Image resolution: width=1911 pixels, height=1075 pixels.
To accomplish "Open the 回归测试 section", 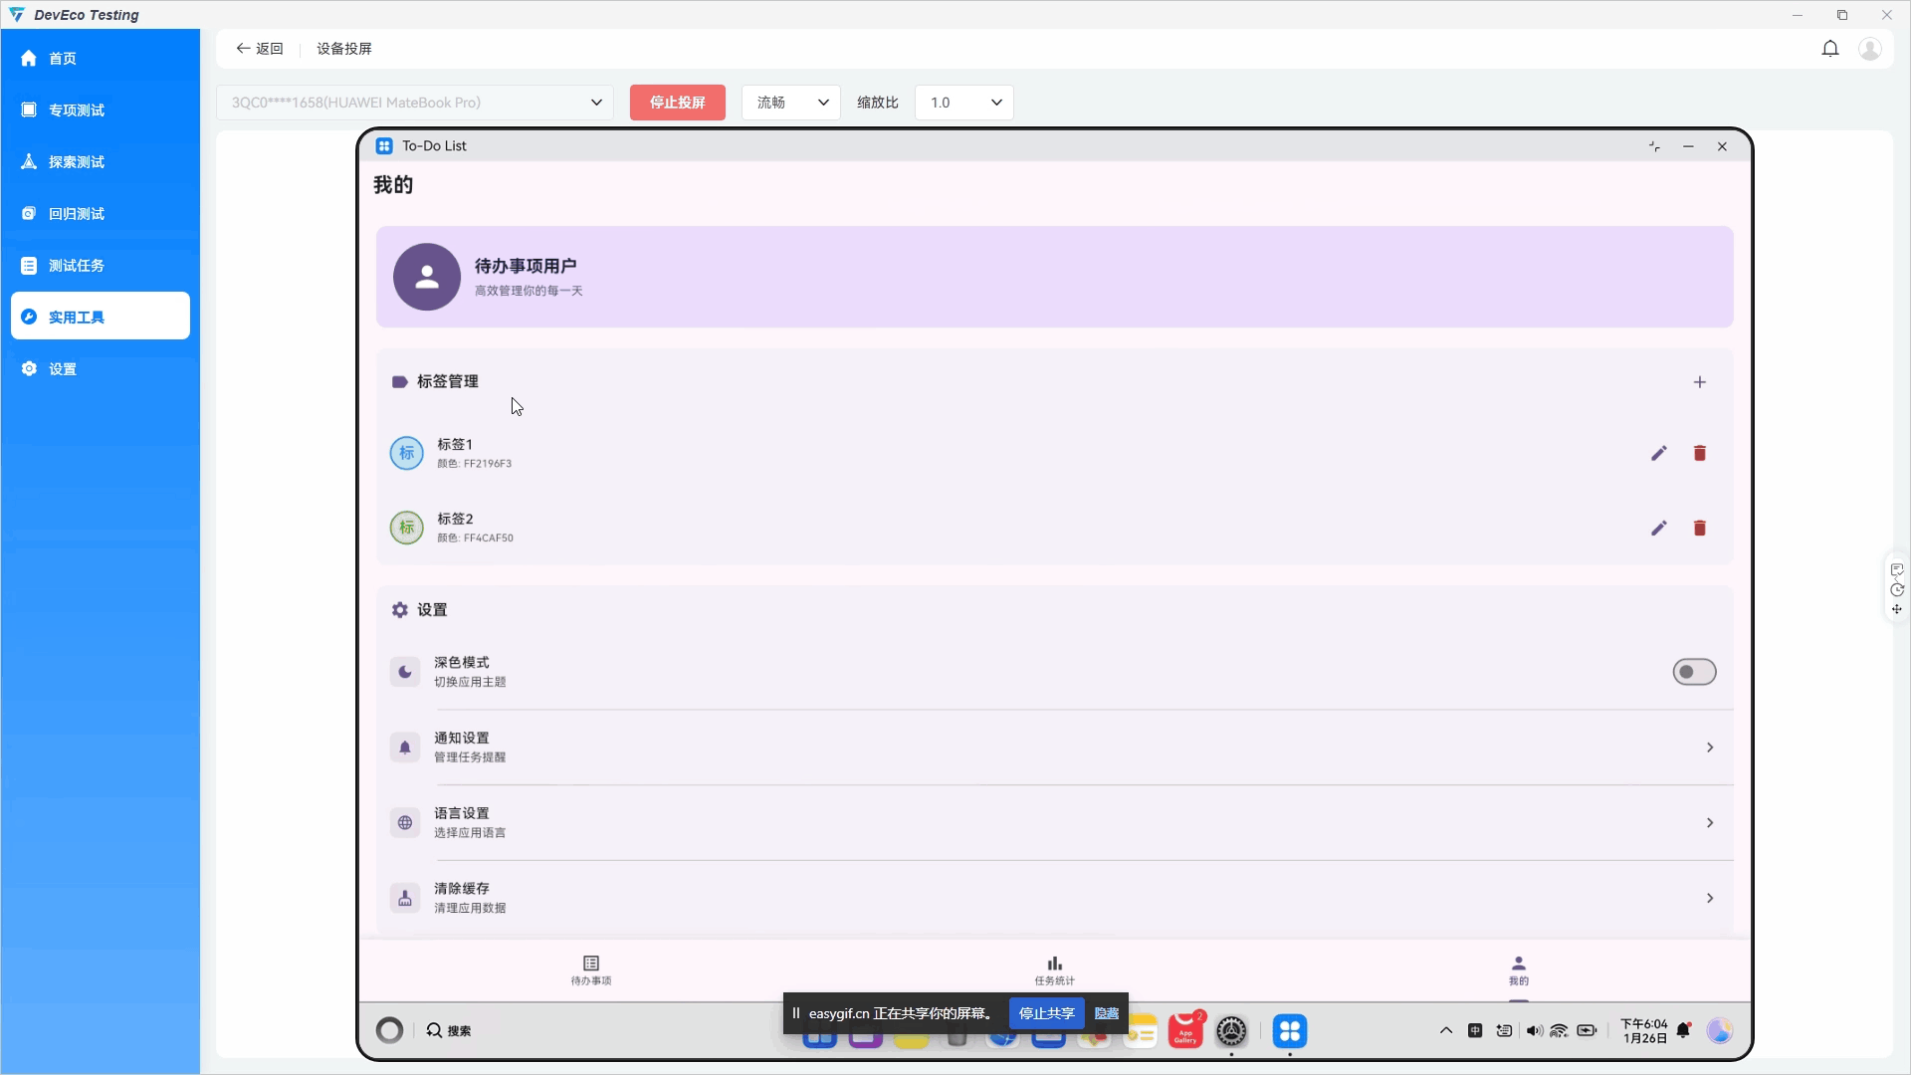I will point(75,213).
